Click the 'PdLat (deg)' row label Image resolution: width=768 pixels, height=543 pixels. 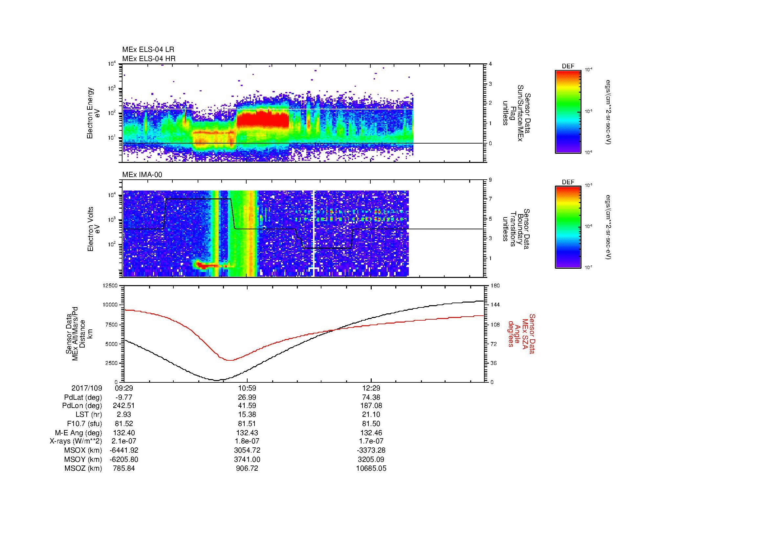pyautogui.click(x=83, y=397)
